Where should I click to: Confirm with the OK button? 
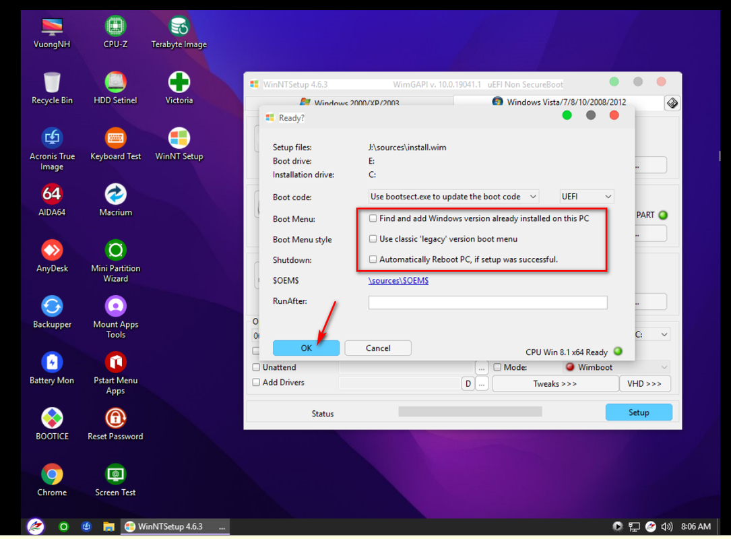[x=307, y=348]
